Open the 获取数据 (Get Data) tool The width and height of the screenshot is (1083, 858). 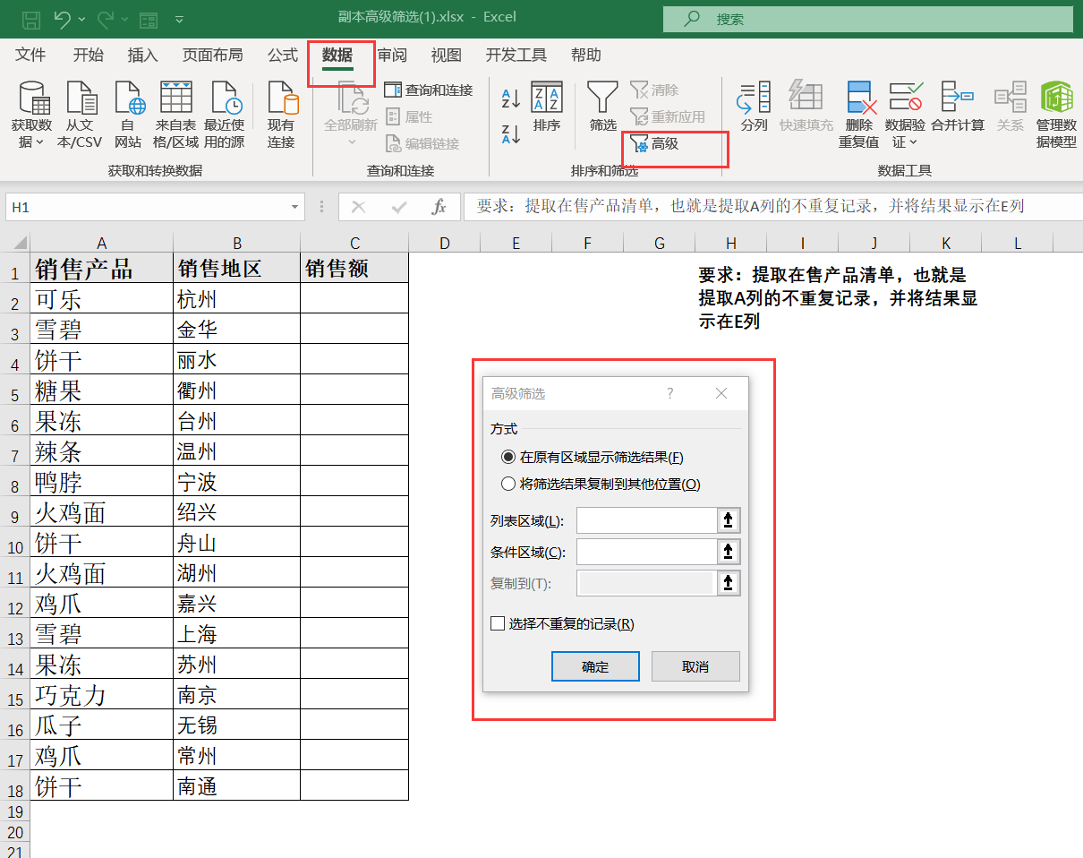31,115
